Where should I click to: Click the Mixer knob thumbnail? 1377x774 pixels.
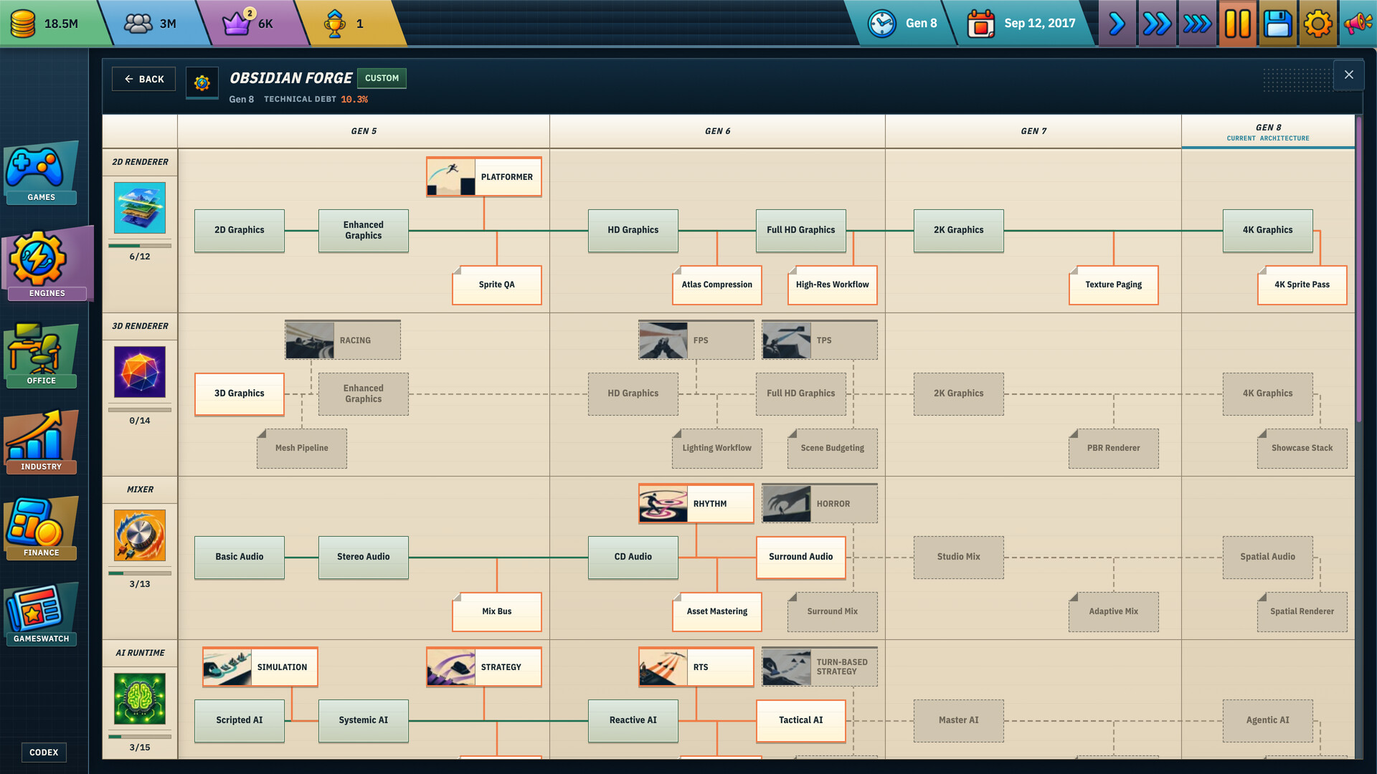(140, 535)
